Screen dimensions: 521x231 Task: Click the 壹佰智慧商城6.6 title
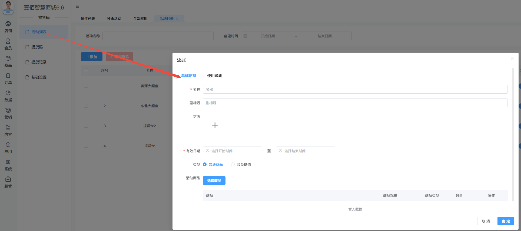pyautogui.click(x=44, y=8)
